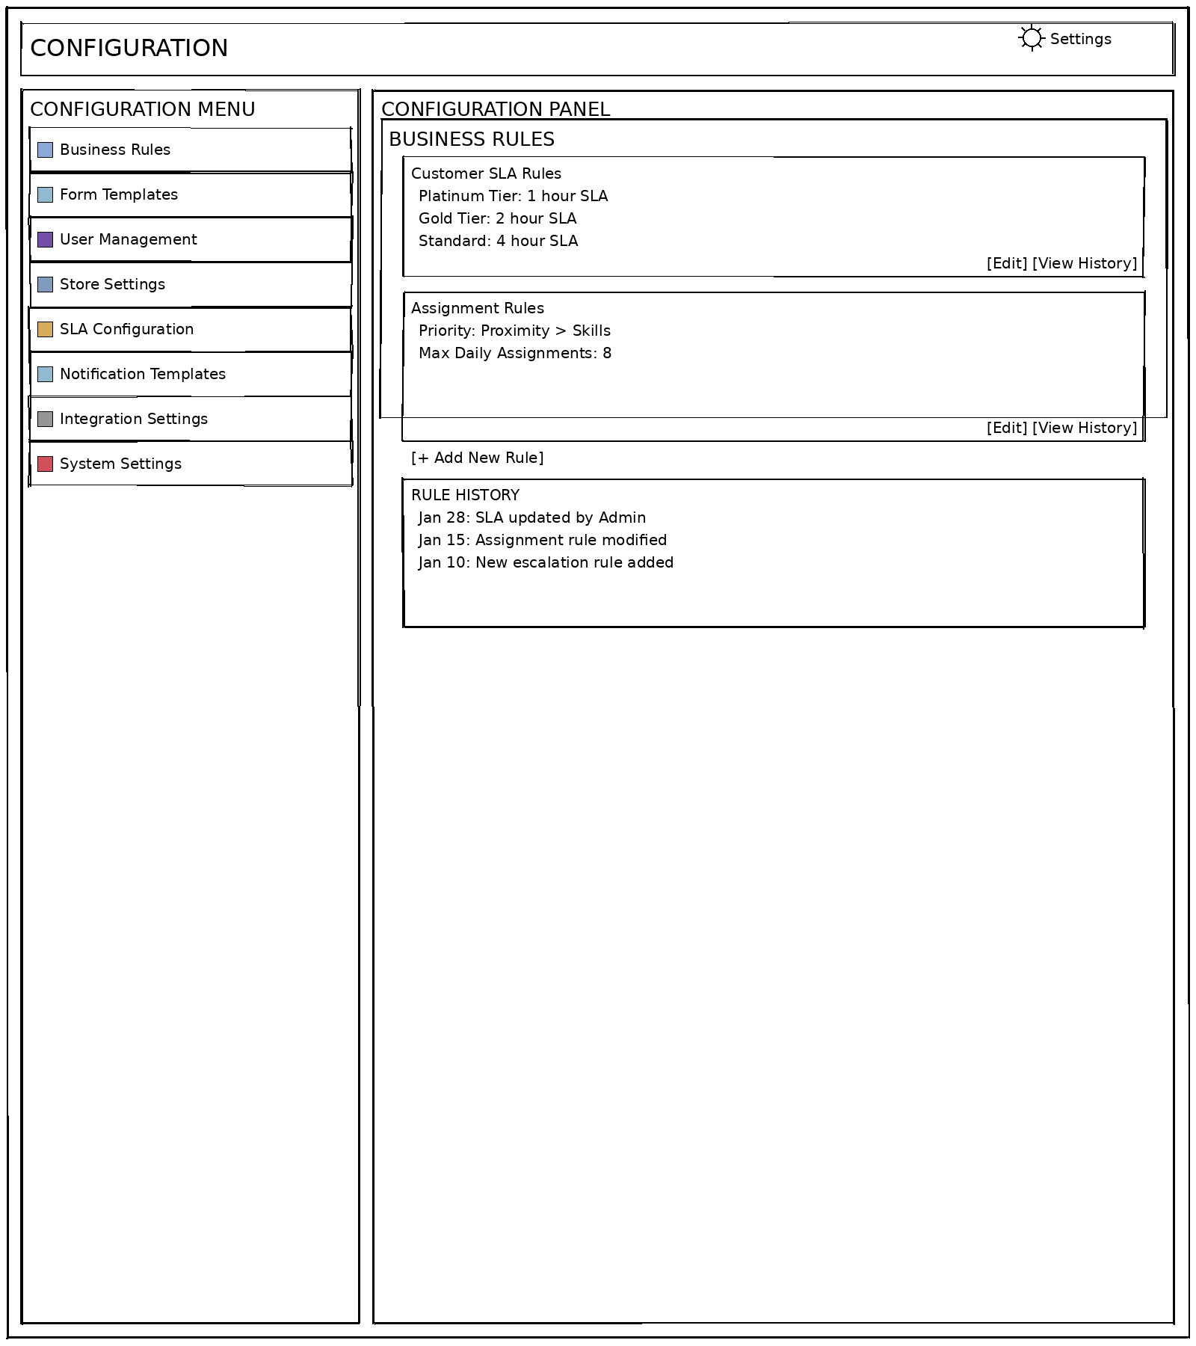Screen dimensions: 1196x1346
Task: Click Add New Rule
Action: [x=476, y=457]
